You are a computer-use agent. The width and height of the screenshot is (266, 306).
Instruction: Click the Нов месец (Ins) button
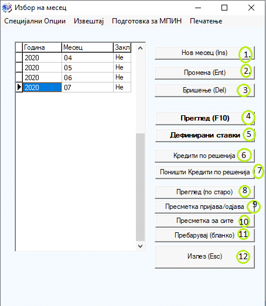pos(204,53)
